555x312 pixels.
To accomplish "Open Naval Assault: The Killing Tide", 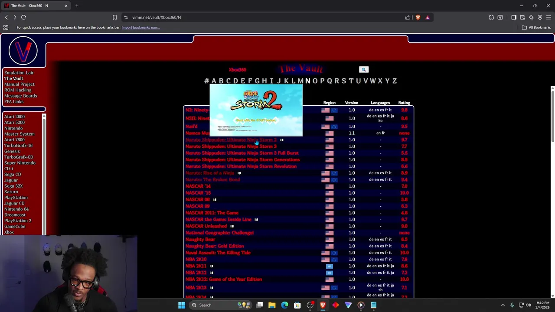I will pos(218,253).
